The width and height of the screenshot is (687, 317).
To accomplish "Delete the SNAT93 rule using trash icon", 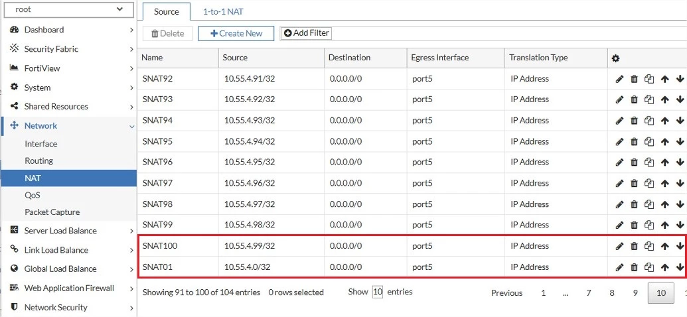I will click(634, 99).
